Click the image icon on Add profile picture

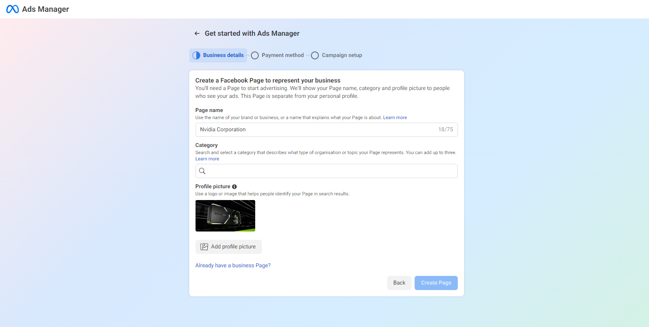tap(204, 247)
